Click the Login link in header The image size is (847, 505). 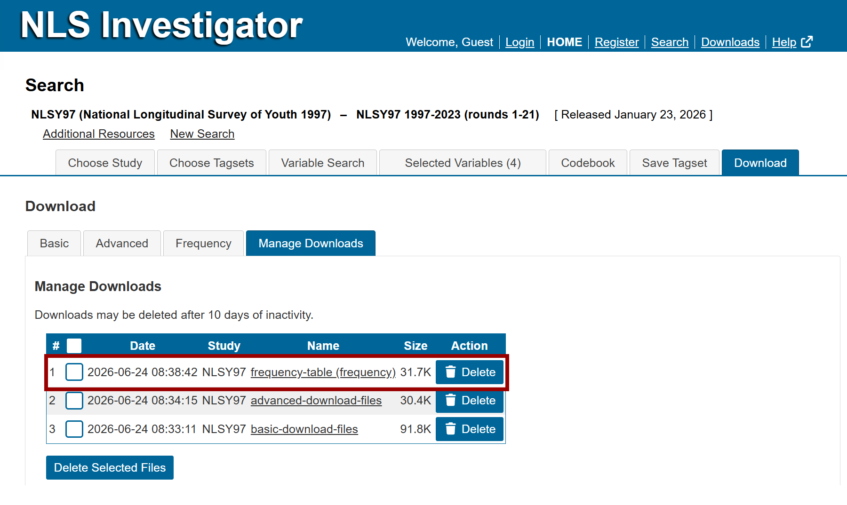519,42
